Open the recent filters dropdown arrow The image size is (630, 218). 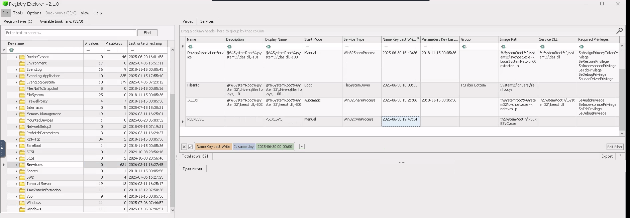tap(302, 147)
